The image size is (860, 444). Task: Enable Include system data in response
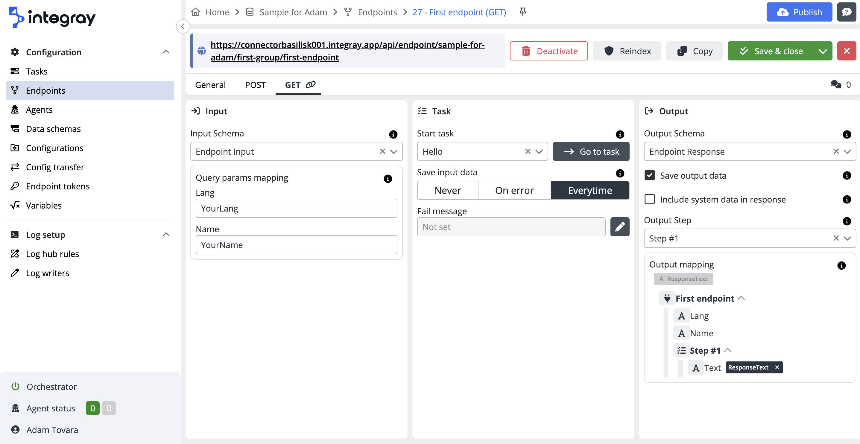[650, 199]
